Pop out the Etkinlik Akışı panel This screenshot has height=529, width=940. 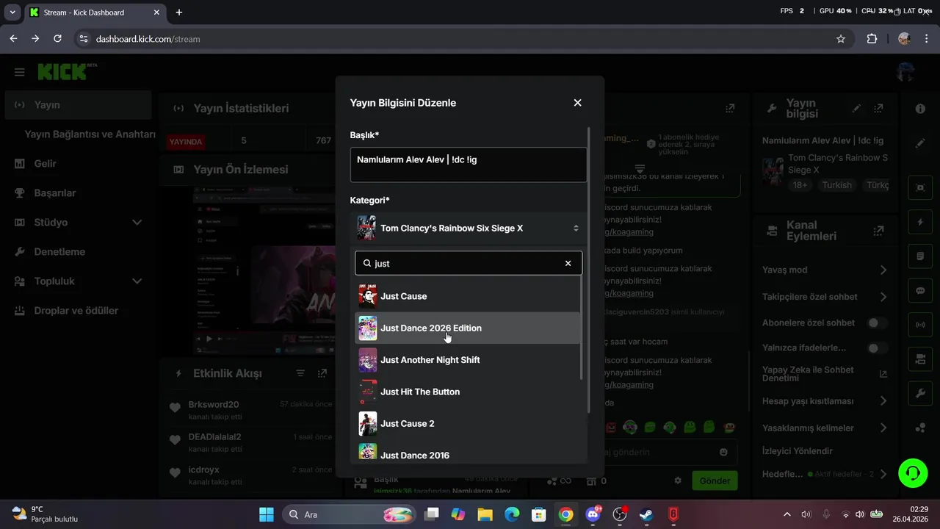pos(322,373)
